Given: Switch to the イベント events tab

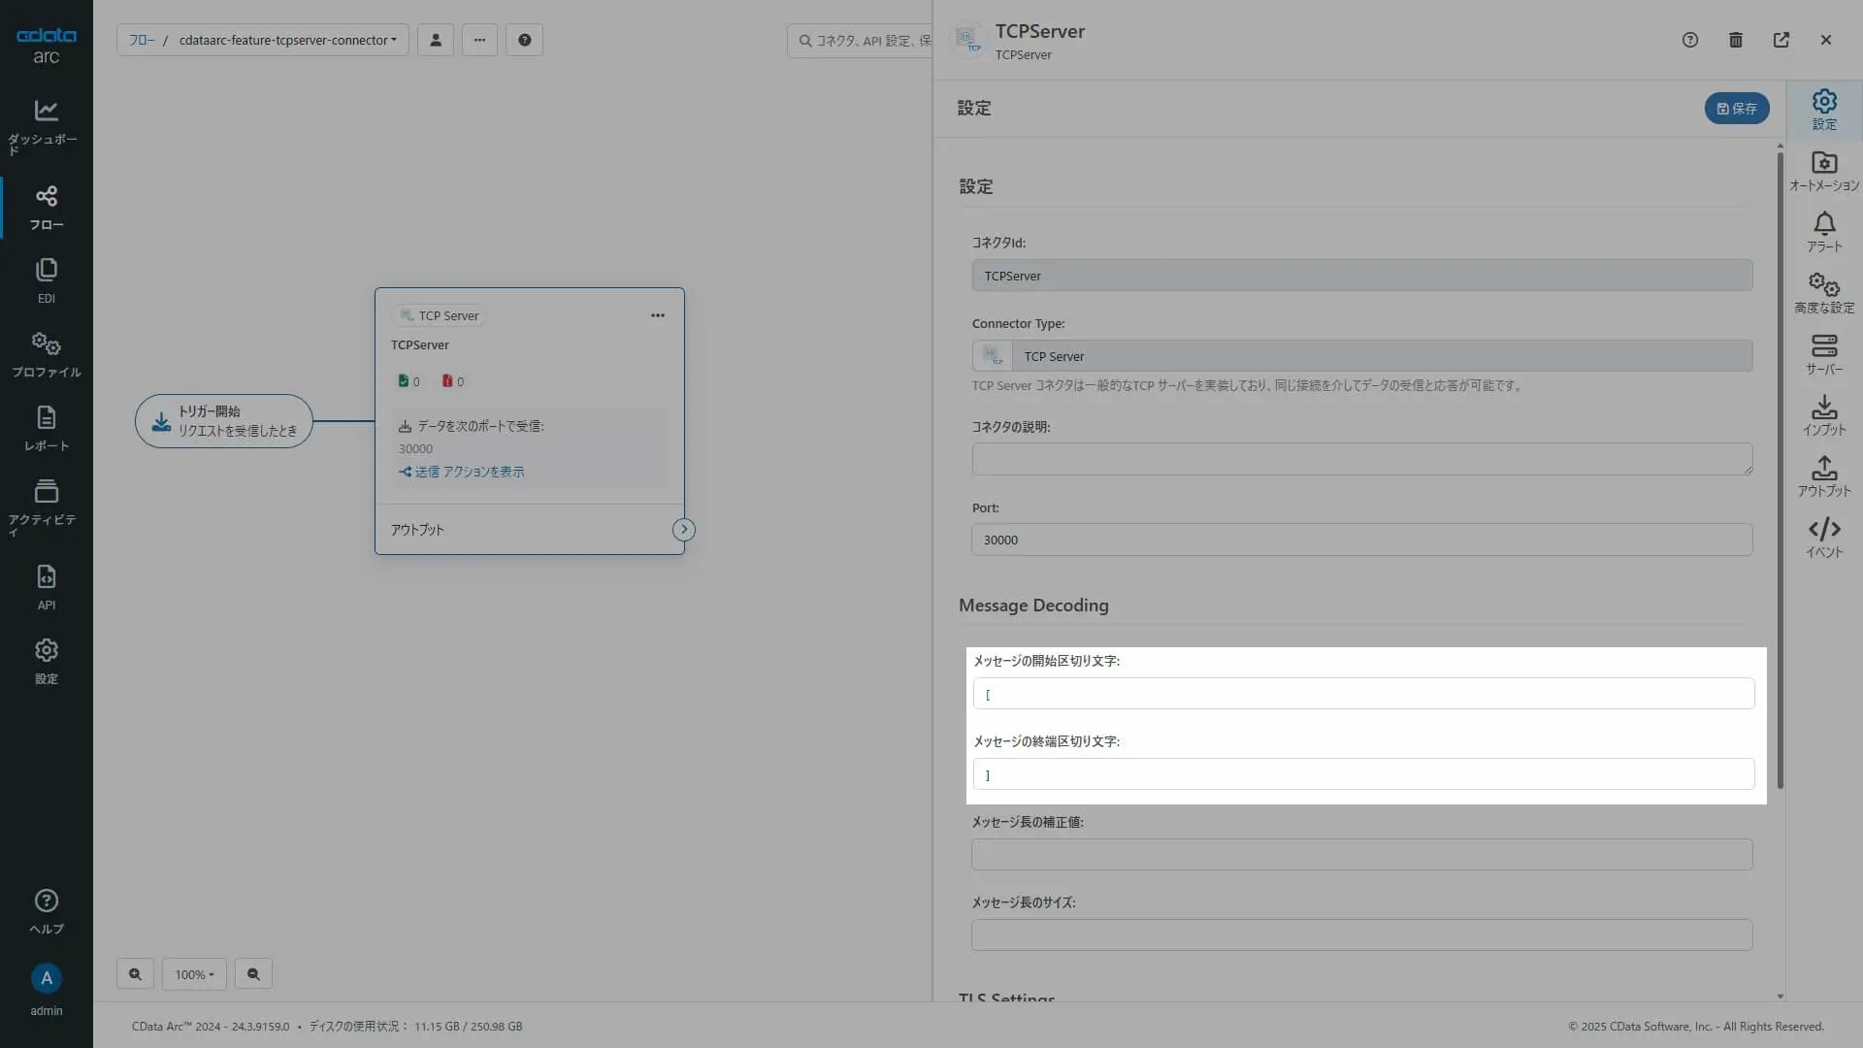Looking at the screenshot, I should [x=1824, y=538].
